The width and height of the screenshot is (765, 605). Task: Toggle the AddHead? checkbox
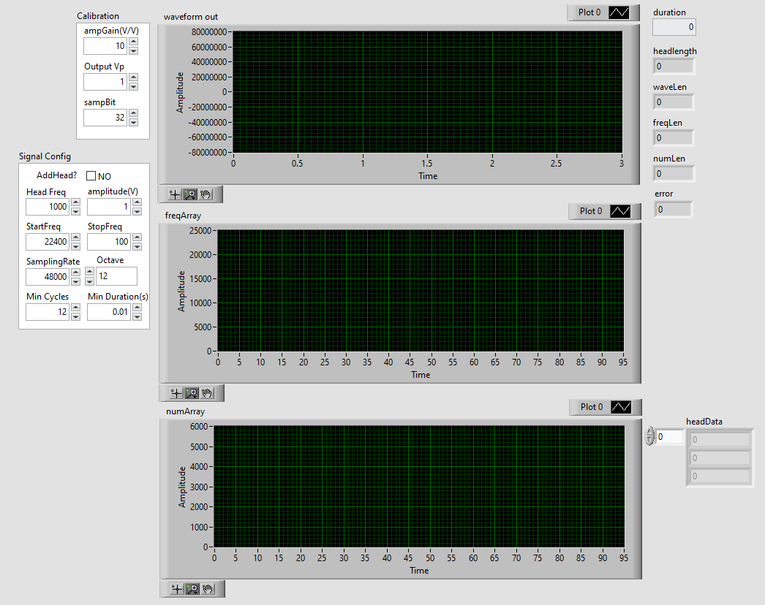pyautogui.click(x=91, y=176)
